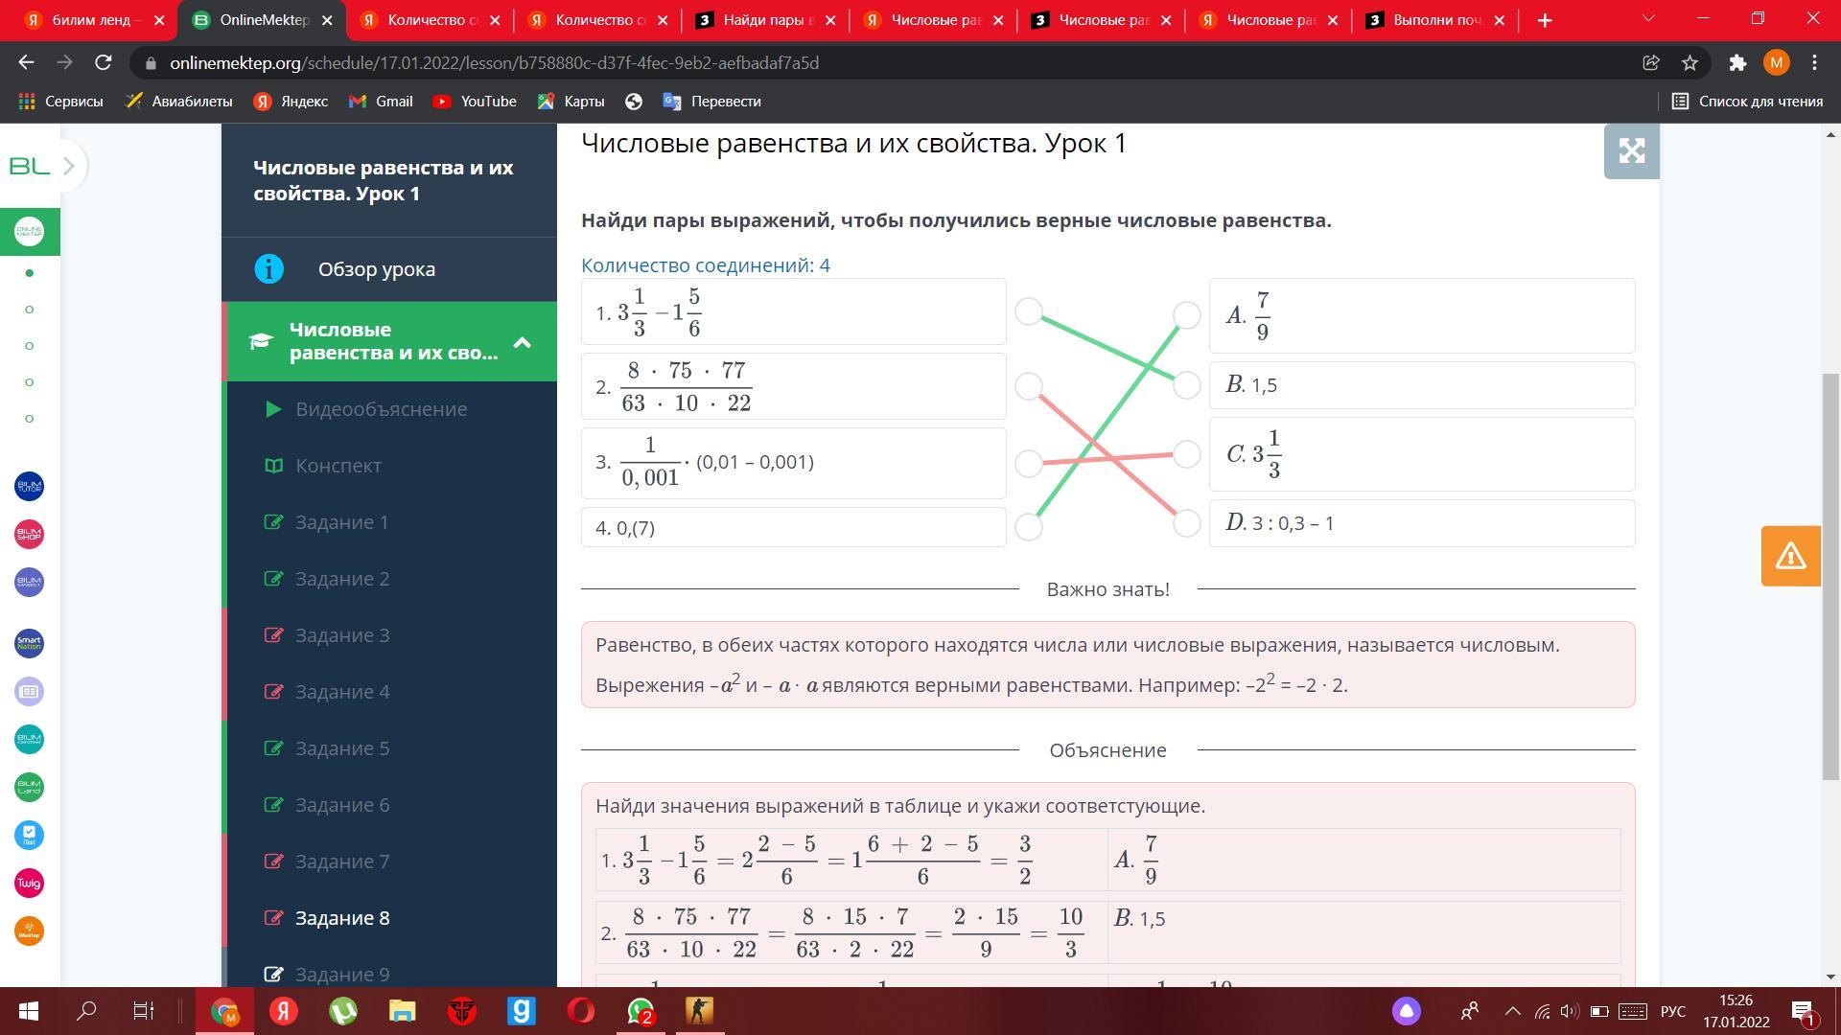
Task: Click the BL logo in left sidebar
Action: pos(29,167)
